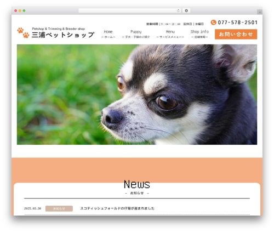Go to the Menu service page
This screenshot has width=274, height=232.
pyautogui.click(x=170, y=34)
